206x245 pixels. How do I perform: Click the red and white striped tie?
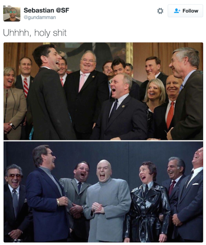26,88
